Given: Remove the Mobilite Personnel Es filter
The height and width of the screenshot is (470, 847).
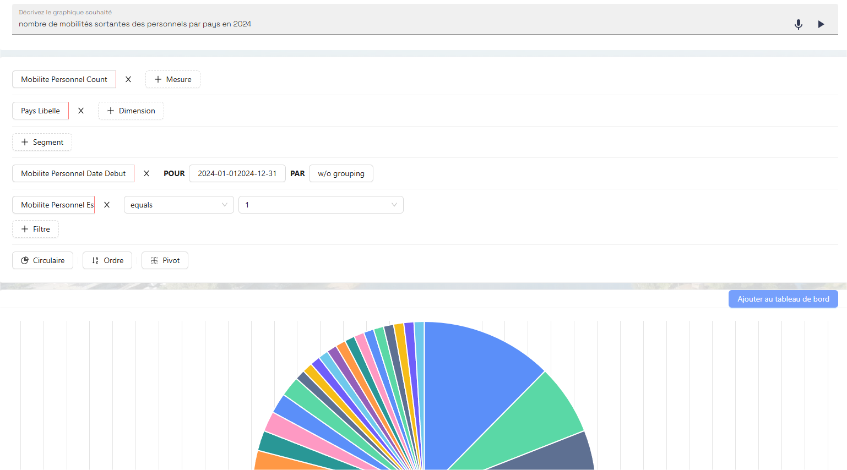Looking at the screenshot, I should pos(107,205).
